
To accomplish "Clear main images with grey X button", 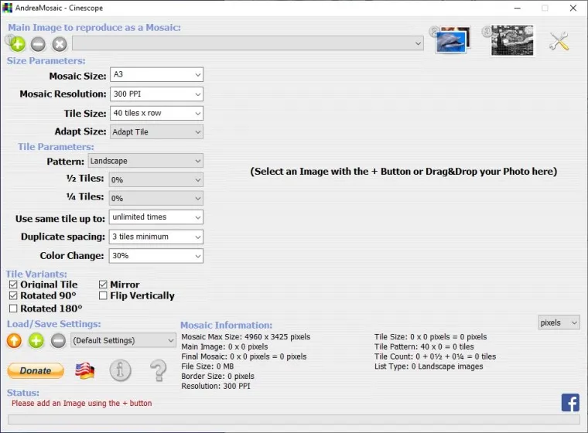I will pos(60,44).
